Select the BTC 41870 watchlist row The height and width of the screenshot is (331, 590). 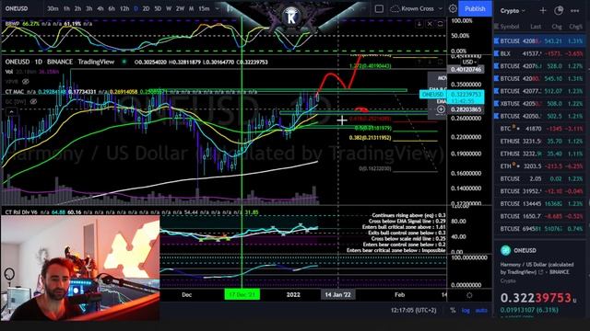click(x=540, y=129)
